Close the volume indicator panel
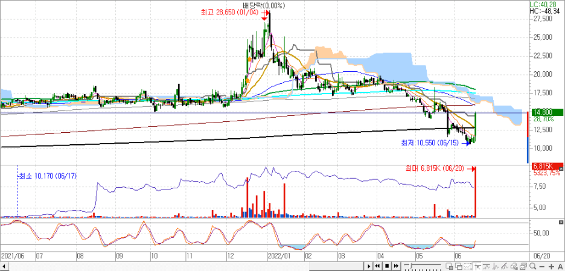Image resolution: width=565 pixels, height=271 pixels. pyautogui.click(x=561, y=168)
